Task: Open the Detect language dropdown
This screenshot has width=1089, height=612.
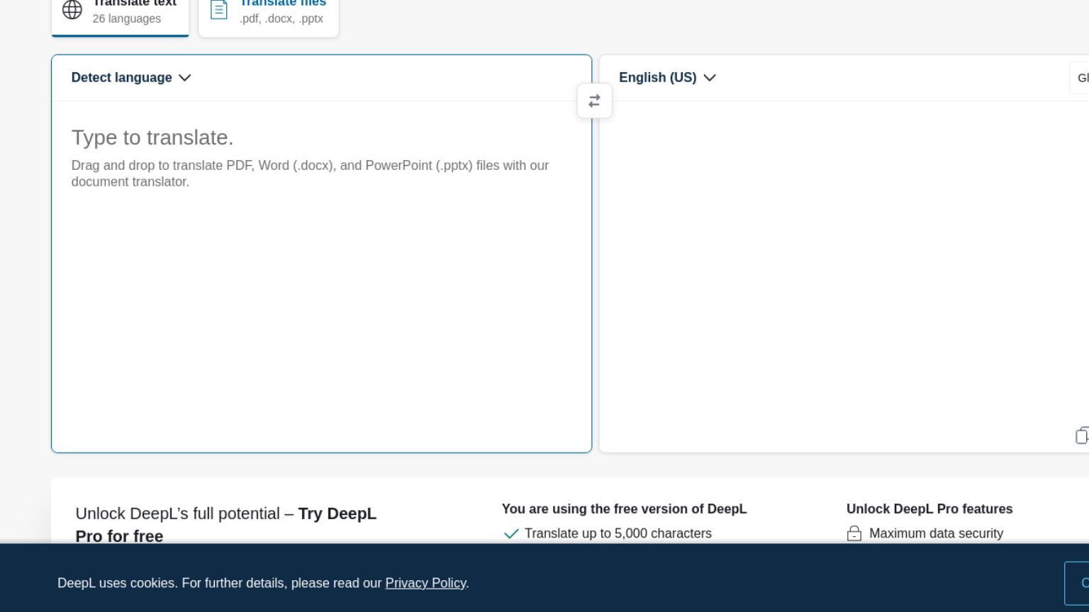Action: tap(131, 77)
